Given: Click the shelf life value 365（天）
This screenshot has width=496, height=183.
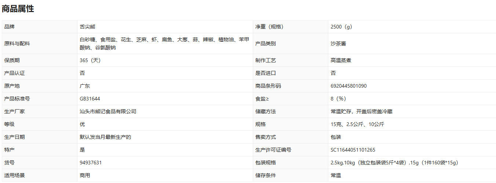Looking at the screenshot, I should point(90,60).
